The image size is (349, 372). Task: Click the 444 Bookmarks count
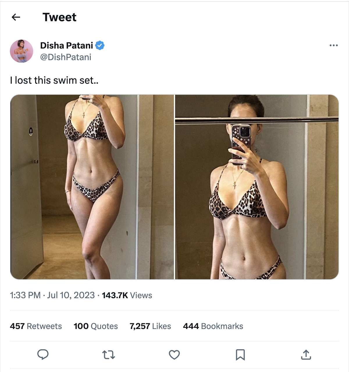[213, 326]
